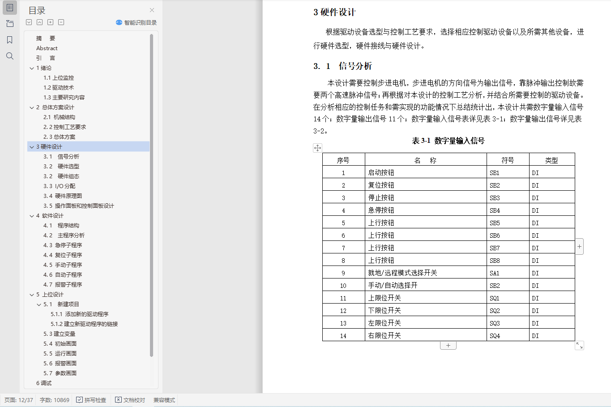Open the bookmarks sidebar icon

click(10, 40)
